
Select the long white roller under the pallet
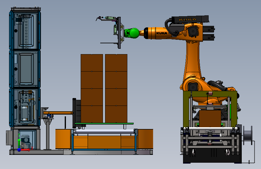[105, 132]
